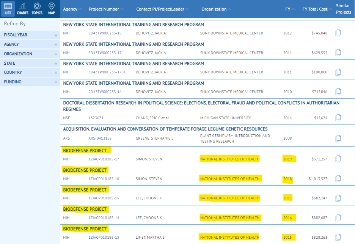This screenshot has height=244, width=355.
Task: Sort by FY column header
Action: [290, 9]
